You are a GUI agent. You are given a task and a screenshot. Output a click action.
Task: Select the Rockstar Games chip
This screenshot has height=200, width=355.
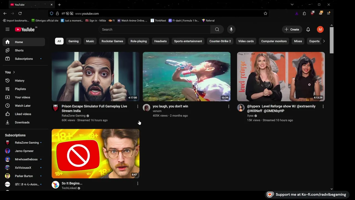pos(112,41)
